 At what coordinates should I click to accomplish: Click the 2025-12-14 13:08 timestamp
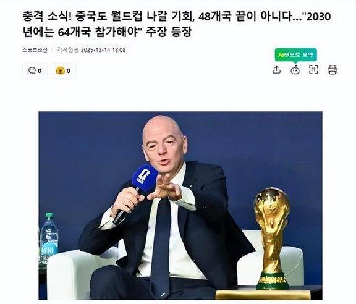103,50
